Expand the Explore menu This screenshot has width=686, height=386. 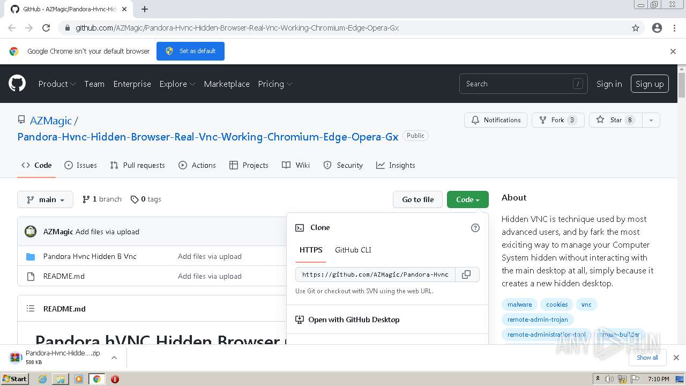click(177, 84)
